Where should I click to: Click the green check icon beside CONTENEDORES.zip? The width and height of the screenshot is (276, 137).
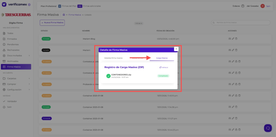108,76
